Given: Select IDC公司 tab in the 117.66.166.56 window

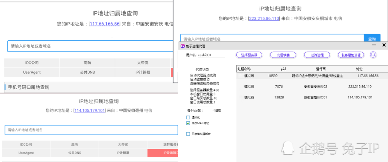Looking at the screenshot, I should click(32, 63).
